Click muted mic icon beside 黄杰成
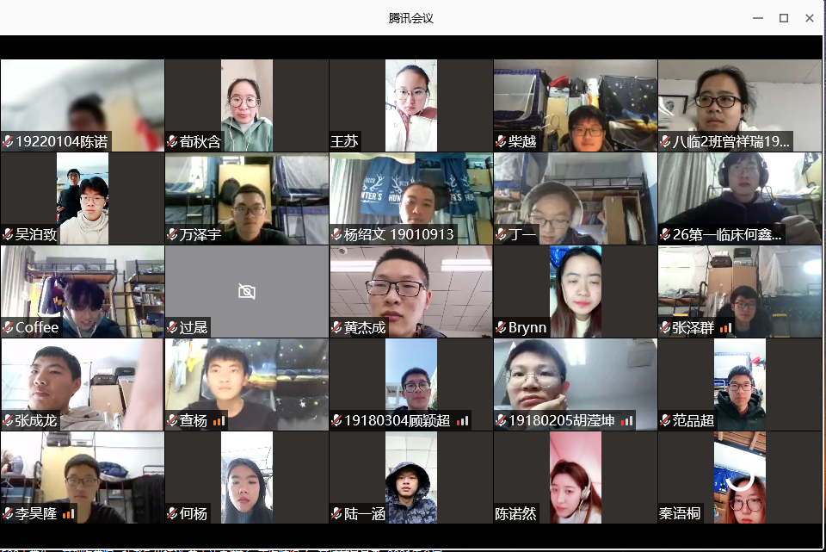 click(336, 327)
